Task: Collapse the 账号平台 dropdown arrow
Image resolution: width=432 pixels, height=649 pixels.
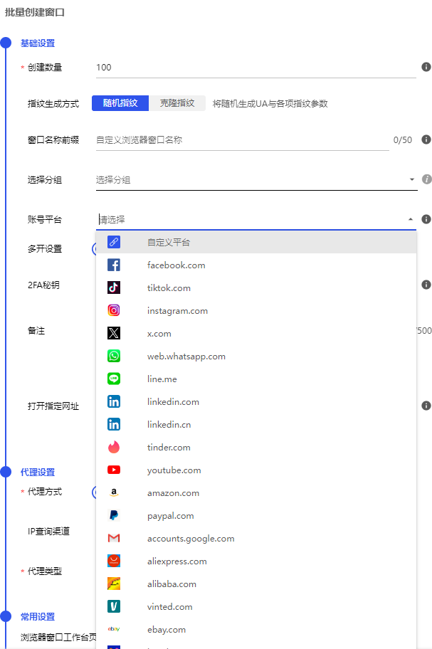Action: (411, 219)
